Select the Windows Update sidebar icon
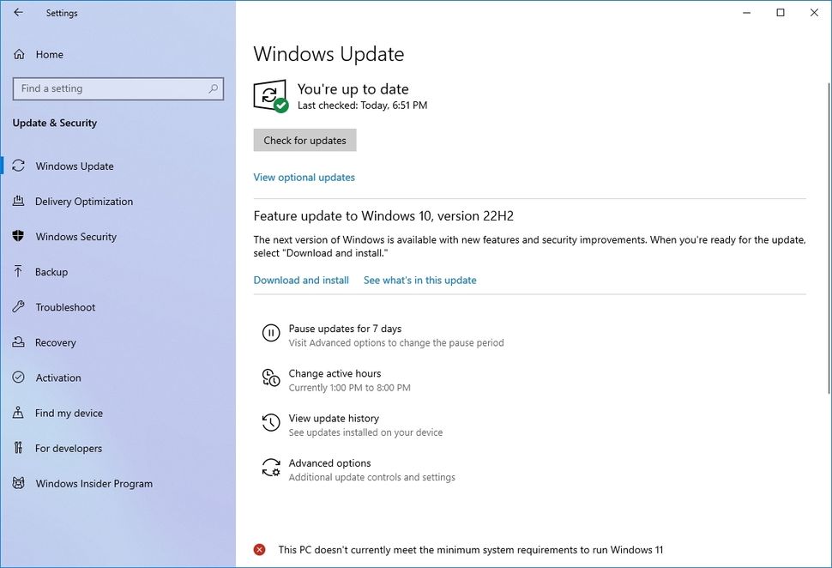 click(18, 166)
